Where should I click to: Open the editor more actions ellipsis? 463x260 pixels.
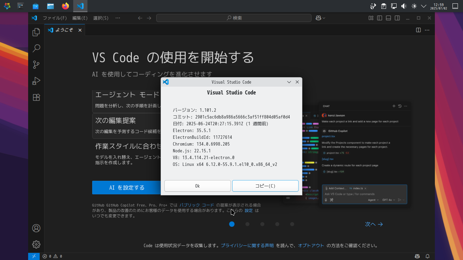pos(427,30)
